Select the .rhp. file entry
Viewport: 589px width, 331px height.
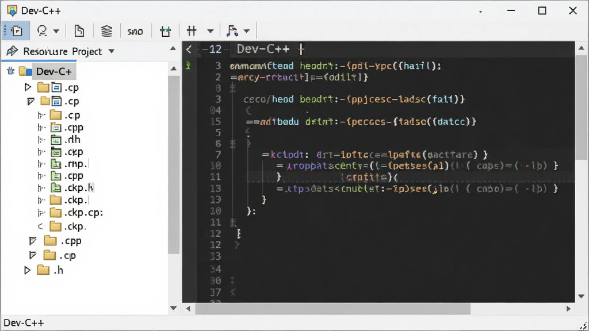point(75,164)
